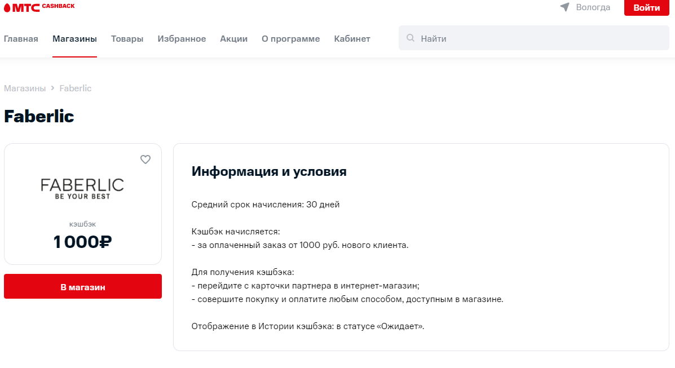The image size is (675, 368).
Task: Add Faberlic to favorites with heart icon
Action: tap(145, 159)
